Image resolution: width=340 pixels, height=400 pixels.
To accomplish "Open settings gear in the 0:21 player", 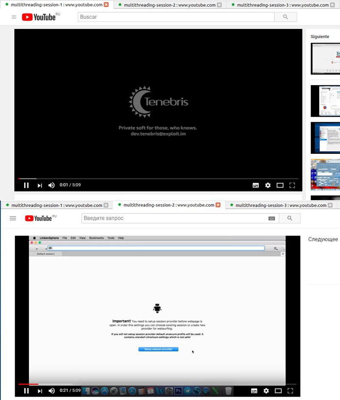I will [x=266, y=391].
